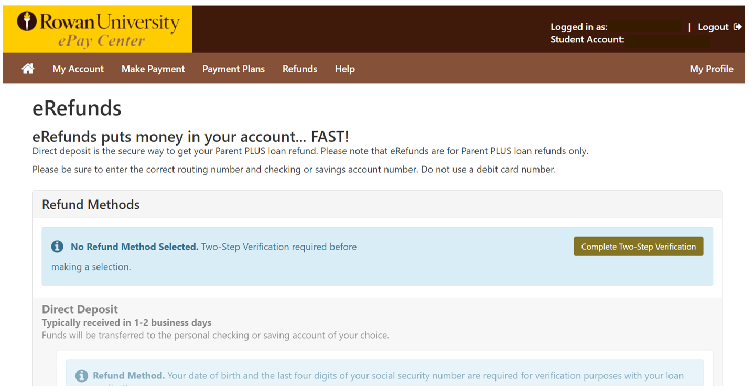This screenshot has width=755, height=391.
Task: Open My Profile
Action: (711, 69)
